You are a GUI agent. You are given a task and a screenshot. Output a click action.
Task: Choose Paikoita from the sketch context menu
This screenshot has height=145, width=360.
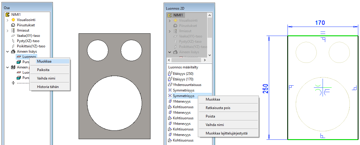click(43, 70)
